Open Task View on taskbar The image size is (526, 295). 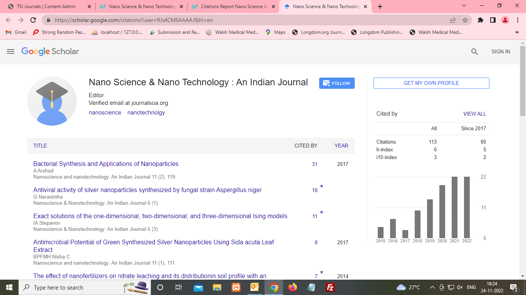click(x=179, y=287)
